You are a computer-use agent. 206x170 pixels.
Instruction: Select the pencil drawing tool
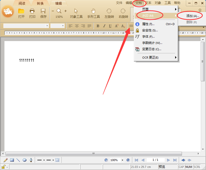[x=5, y=160]
